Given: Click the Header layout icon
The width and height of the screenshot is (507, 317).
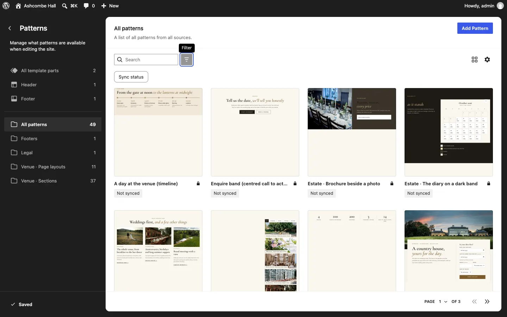Looking at the screenshot, I should [14, 85].
